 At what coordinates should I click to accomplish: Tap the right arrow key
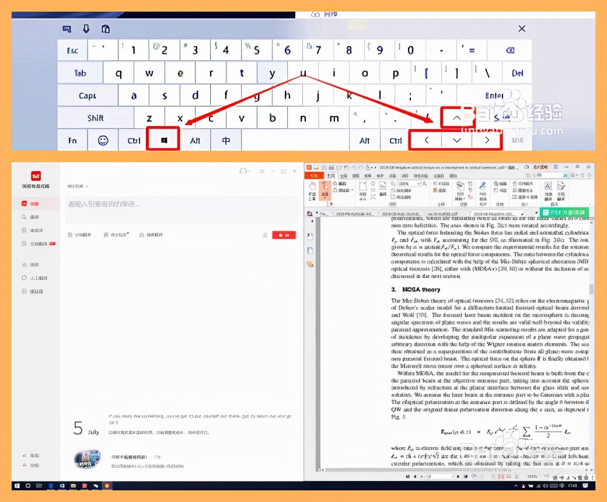pos(487,140)
